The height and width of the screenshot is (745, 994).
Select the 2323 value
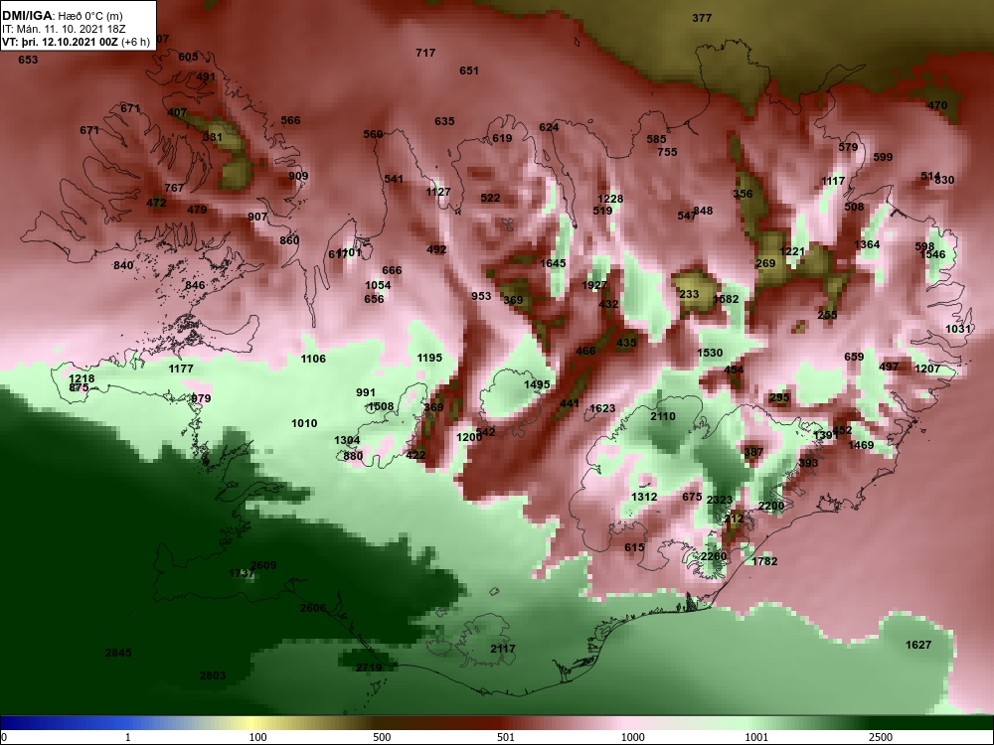(x=720, y=500)
